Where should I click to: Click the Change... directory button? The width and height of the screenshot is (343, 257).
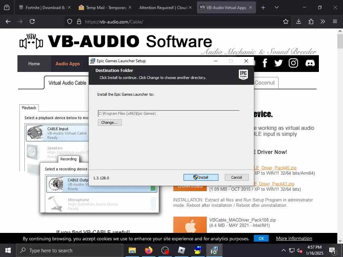point(110,122)
